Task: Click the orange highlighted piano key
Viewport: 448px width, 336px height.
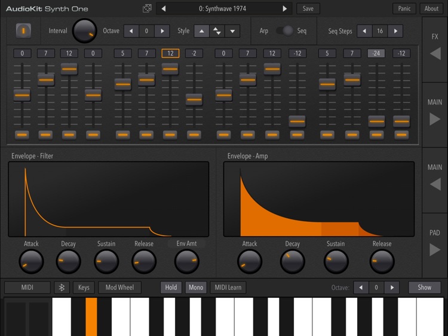Action: (x=91, y=317)
